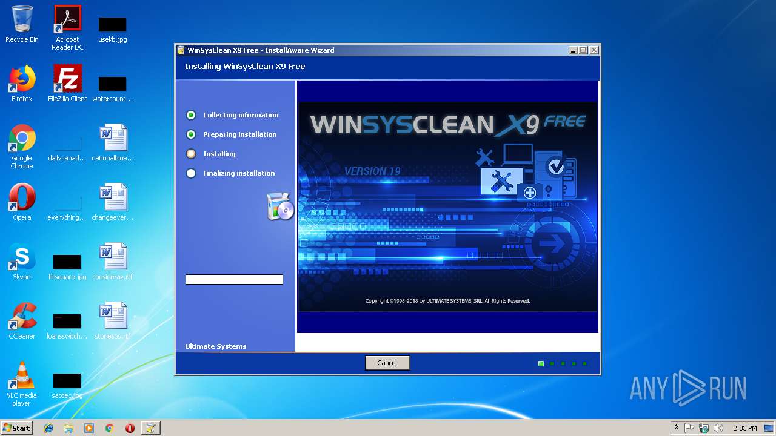This screenshot has width=776, height=436.
Task: Select the loansswitch desktop file
Action: tap(67, 326)
